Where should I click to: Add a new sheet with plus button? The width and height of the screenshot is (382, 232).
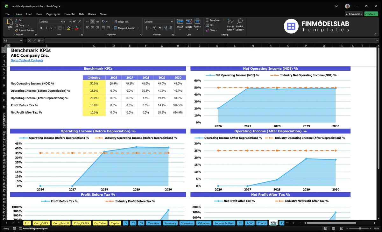294,223
